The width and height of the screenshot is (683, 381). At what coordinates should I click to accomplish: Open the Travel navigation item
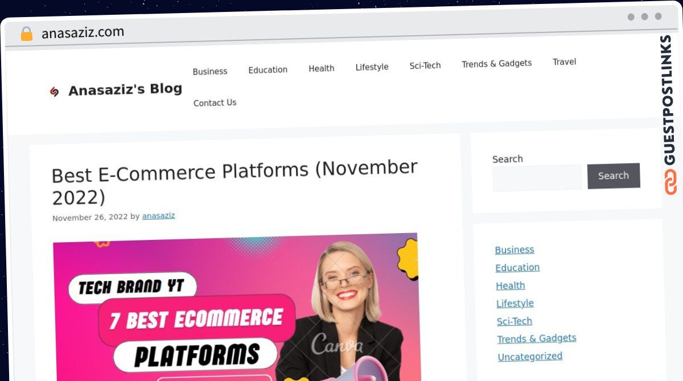pyautogui.click(x=564, y=62)
